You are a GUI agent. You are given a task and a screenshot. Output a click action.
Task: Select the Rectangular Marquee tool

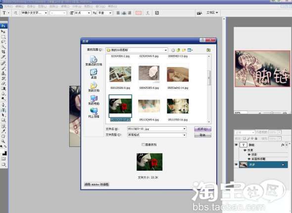3,36
